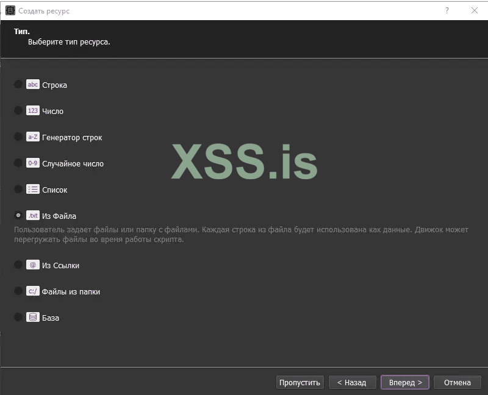This screenshot has width=488, height=395.
Task: Select the Из Ссылки radio button
Action: 18,265
